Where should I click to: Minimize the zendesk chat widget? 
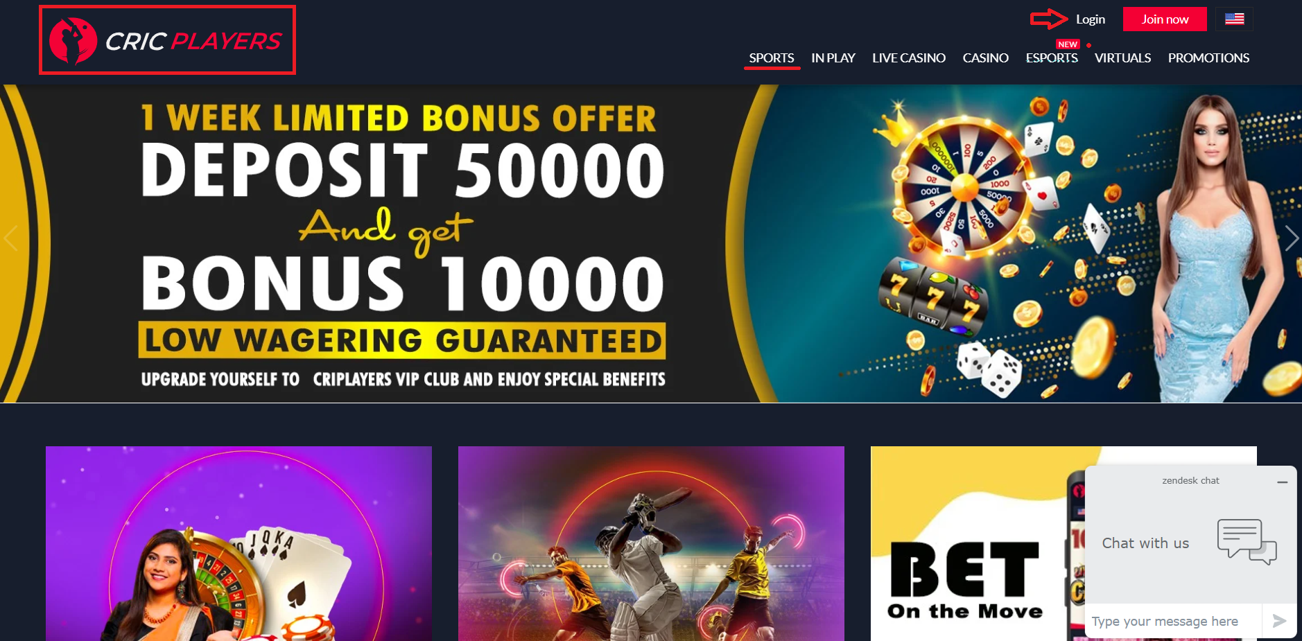(x=1283, y=482)
